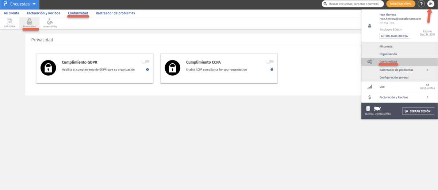Open the IH user avatar menu

[431, 4]
